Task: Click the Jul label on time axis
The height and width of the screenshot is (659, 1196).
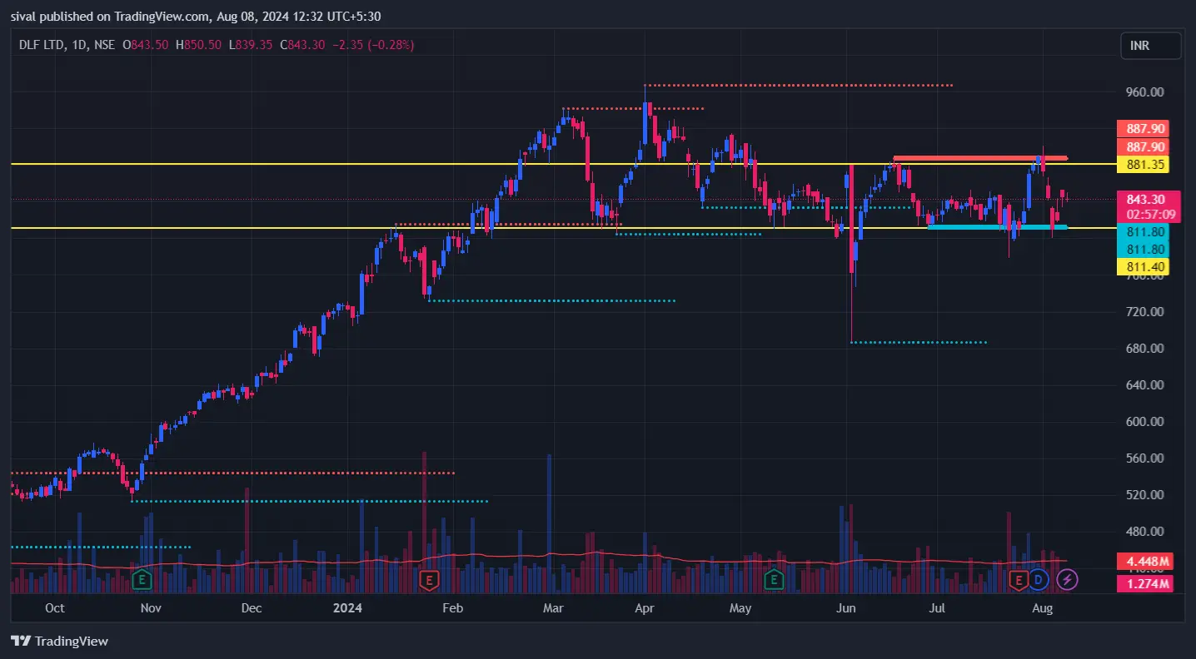Action: coord(939,608)
